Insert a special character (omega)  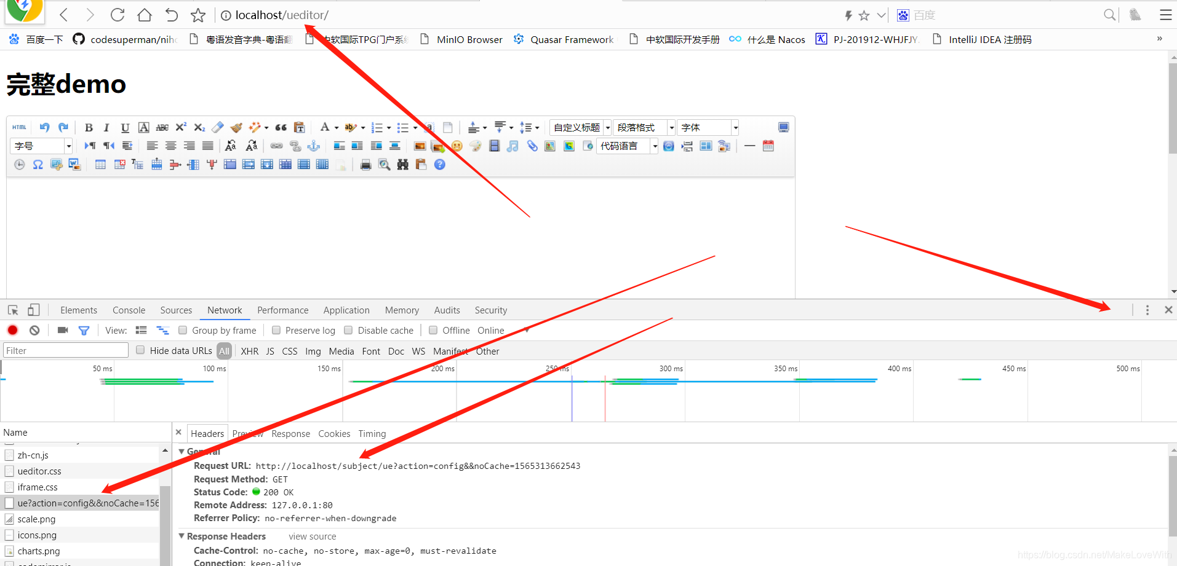click(38, 164)
